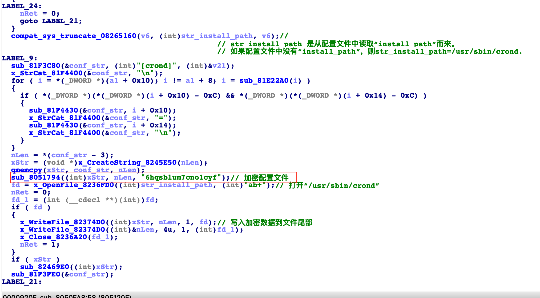
Task: Click sub_81F3FE0 function call
Action: point(35,274)
